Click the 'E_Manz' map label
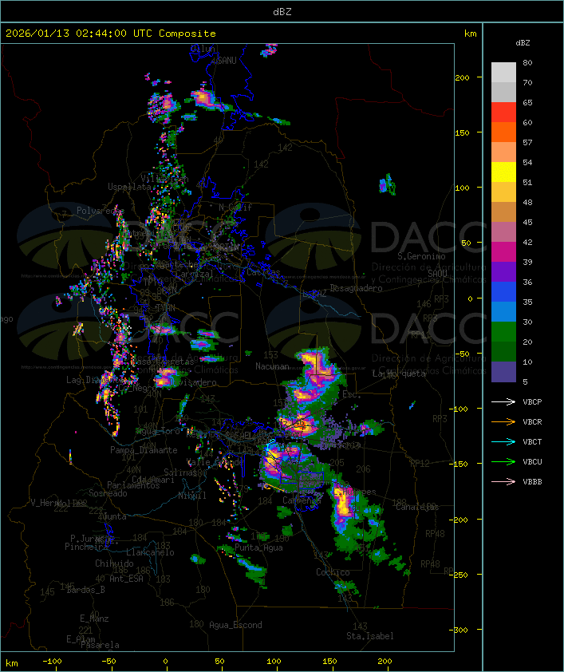Screen dimensions: 564x672 (94, 619)
